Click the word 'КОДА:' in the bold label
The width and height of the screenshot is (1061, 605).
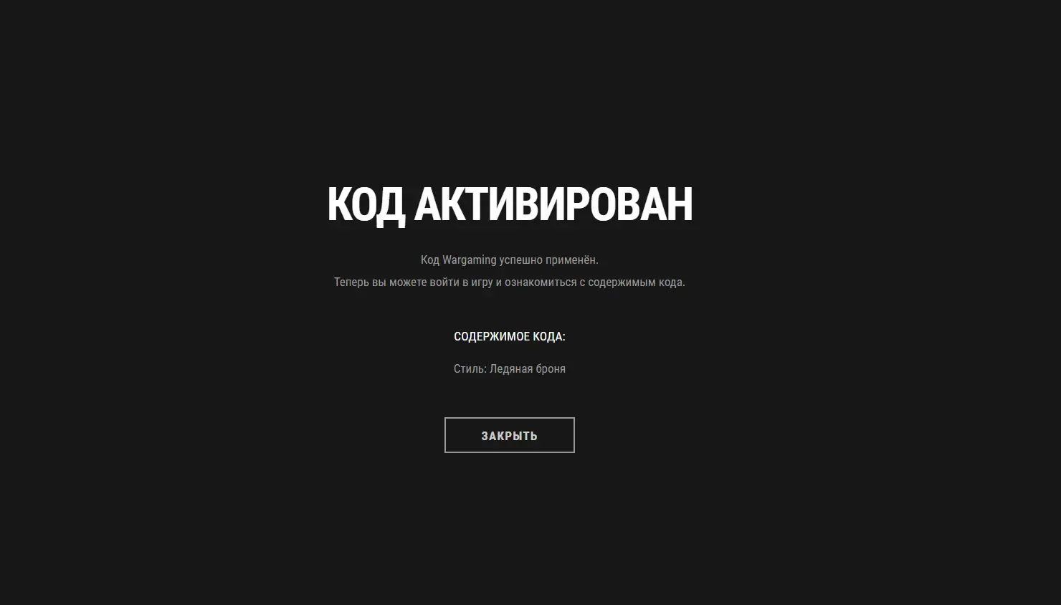[549, 336]
